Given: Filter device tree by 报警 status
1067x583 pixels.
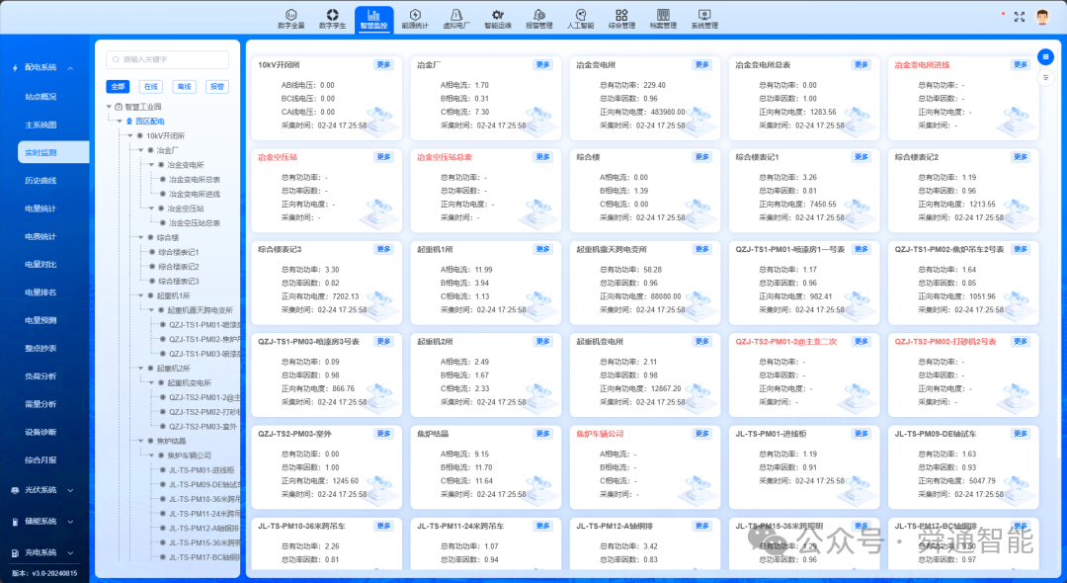Looking at the screenshot, I should (215, 87).
